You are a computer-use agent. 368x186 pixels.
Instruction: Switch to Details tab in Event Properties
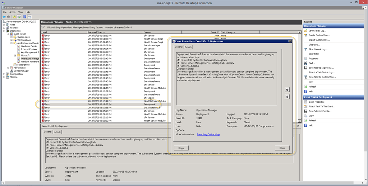pos(188,47)
